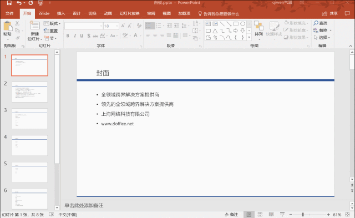Clear all formatting icon

pyautogui.click(x=139, y=26)
